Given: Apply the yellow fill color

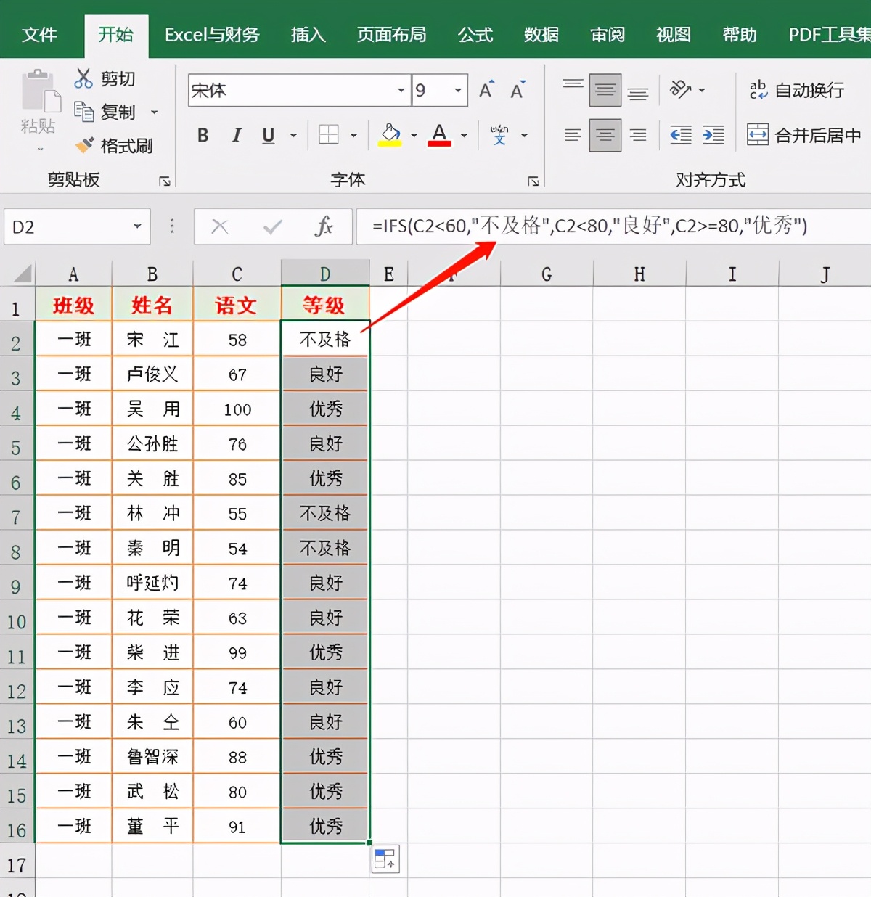Looking at the screenshot, I should pos(390,135).
